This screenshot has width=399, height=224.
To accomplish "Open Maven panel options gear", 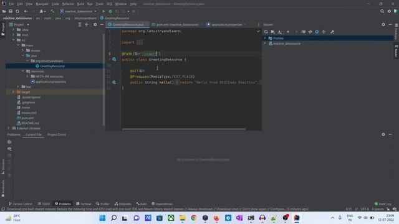I will tap(383, 24).
